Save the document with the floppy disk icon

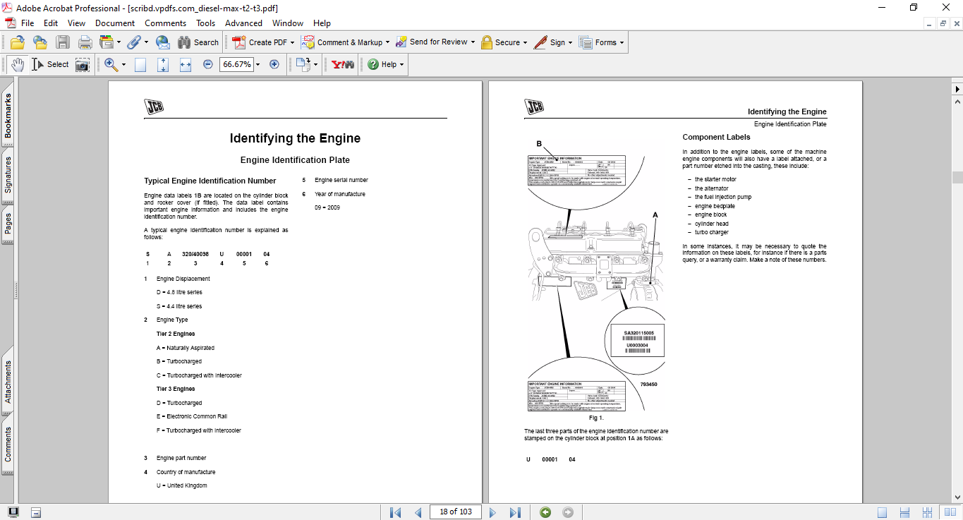(63, 42)
